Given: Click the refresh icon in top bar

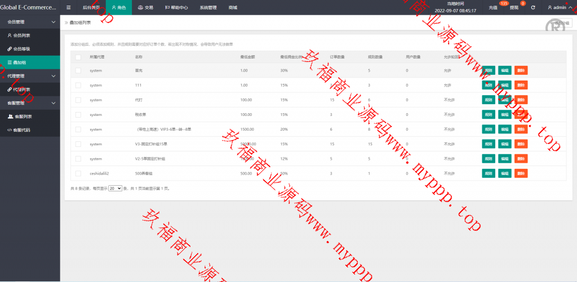Looking at the screenshot, I should tap(533, 7).
